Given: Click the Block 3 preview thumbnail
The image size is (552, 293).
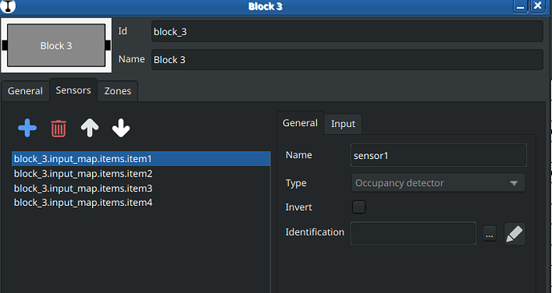Looking at the screenshot, I should pos(56,46).
